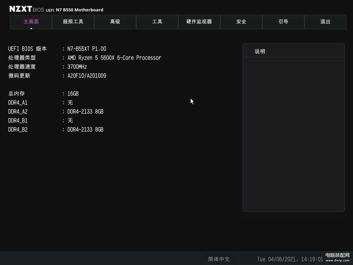Click the AMD Ryzen 5 5600X processor text

pyautogui.click(x=114, y=58)
